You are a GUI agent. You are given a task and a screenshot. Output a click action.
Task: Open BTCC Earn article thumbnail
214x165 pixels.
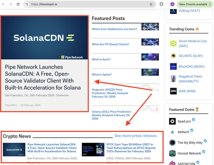(93, 150)
